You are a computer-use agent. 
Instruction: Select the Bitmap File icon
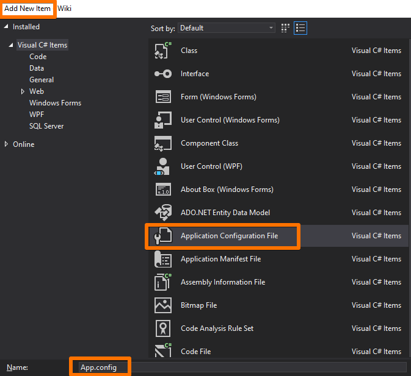coord(162,305)
